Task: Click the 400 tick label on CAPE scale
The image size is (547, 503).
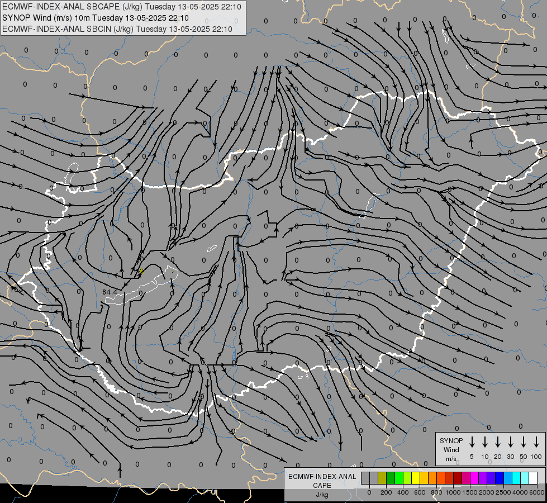Action: tap(403, 492)
